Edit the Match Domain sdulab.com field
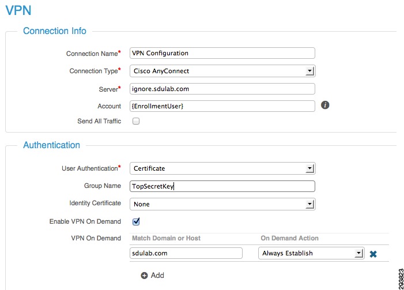The image size is (404, 290). (x=186, y=253)
